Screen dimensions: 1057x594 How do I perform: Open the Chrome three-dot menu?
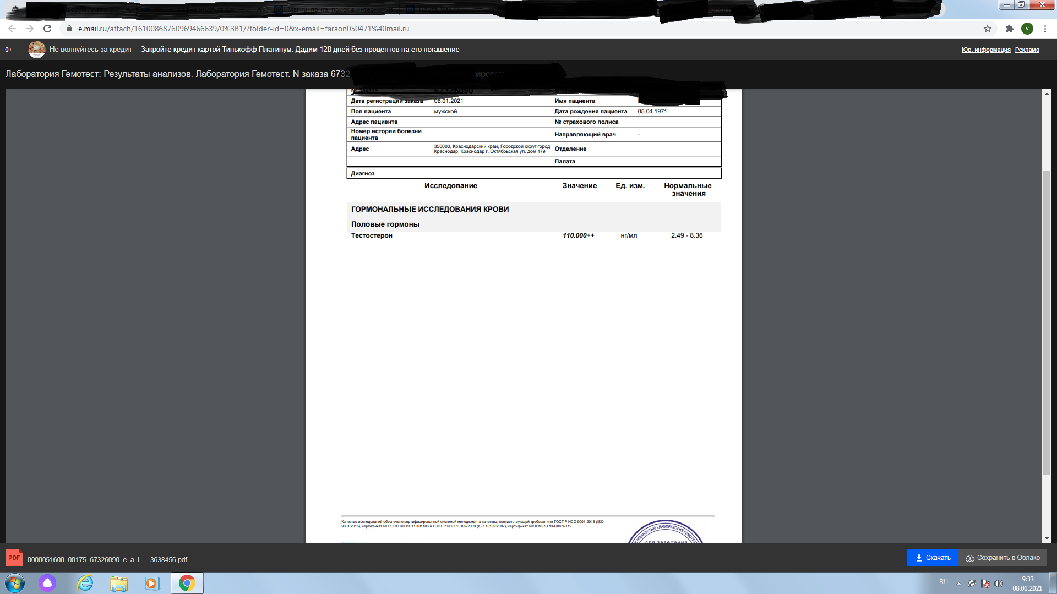pyautogui.click(x=1045, y=29)
